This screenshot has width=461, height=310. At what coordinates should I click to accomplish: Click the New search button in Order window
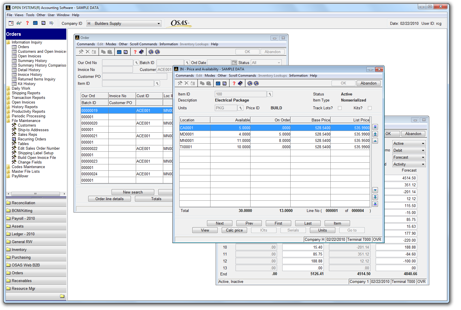(x=133, y=192)
